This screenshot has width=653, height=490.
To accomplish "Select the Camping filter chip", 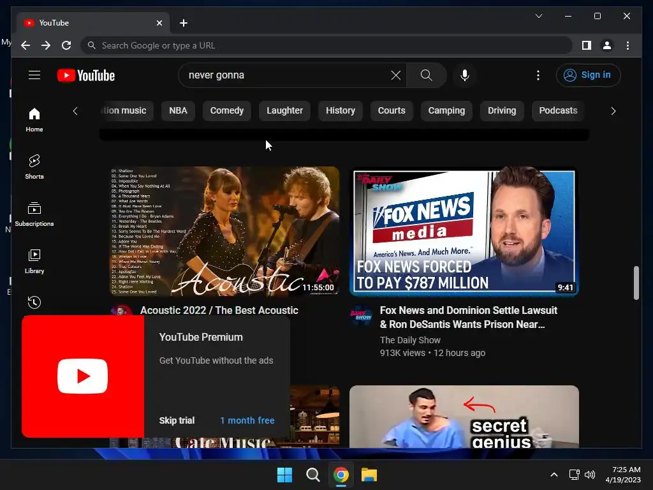I will pos(446,111).
